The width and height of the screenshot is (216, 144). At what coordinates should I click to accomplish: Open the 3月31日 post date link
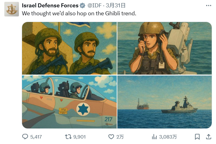click(x=117, y=6)
